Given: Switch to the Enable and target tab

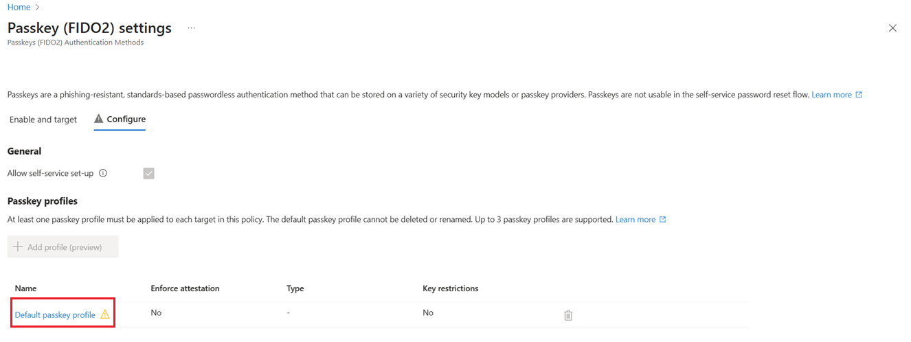Looking at the screenshot, I should (43, 119).
